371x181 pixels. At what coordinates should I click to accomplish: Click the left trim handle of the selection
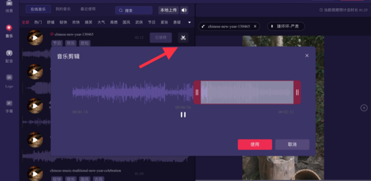click(x=197, y=92)
